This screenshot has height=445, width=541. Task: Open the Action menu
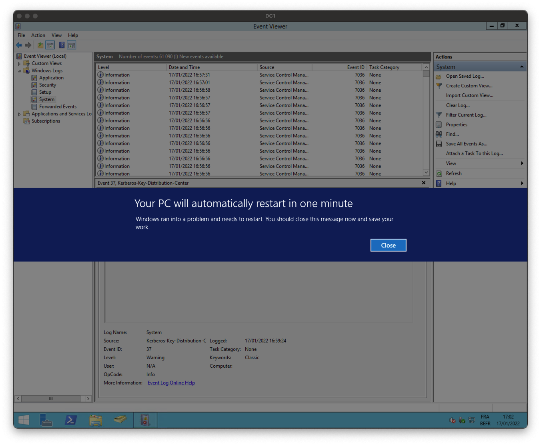pyautogui.click(x=38, y=35)
